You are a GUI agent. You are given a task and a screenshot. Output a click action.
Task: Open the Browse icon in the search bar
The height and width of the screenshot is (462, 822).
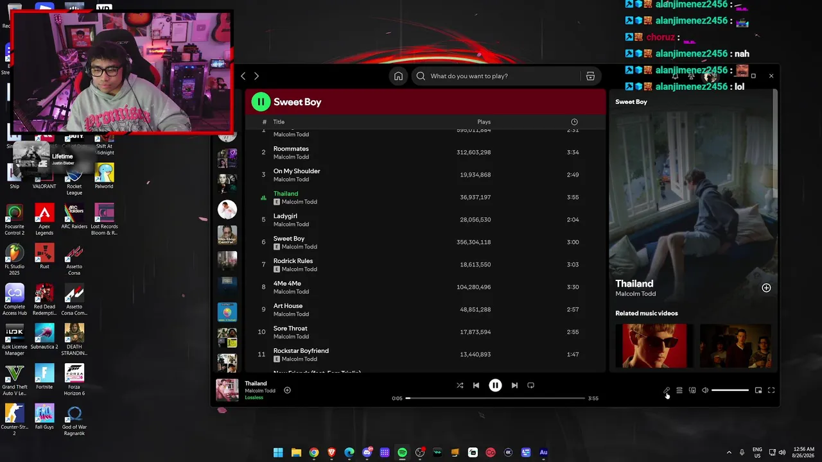click(590, 76)
